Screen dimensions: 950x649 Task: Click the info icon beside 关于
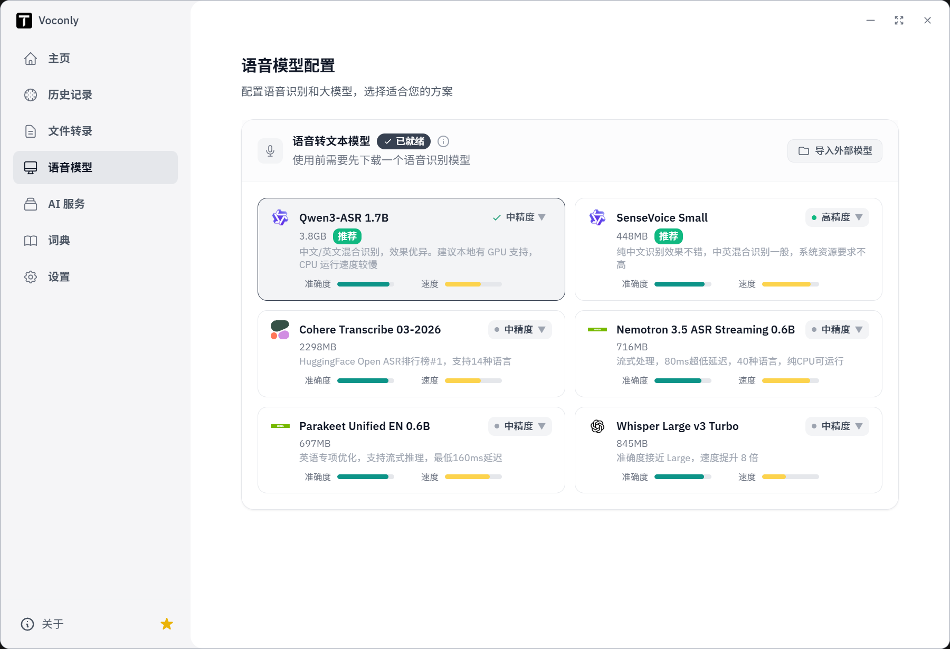[27, 624]
